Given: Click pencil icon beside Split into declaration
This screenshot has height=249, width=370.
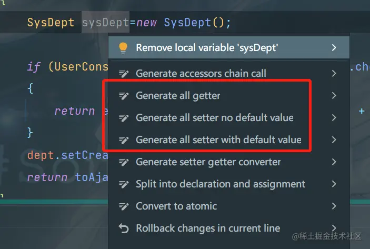Looking at the screenshot, I should coord(124,184).
